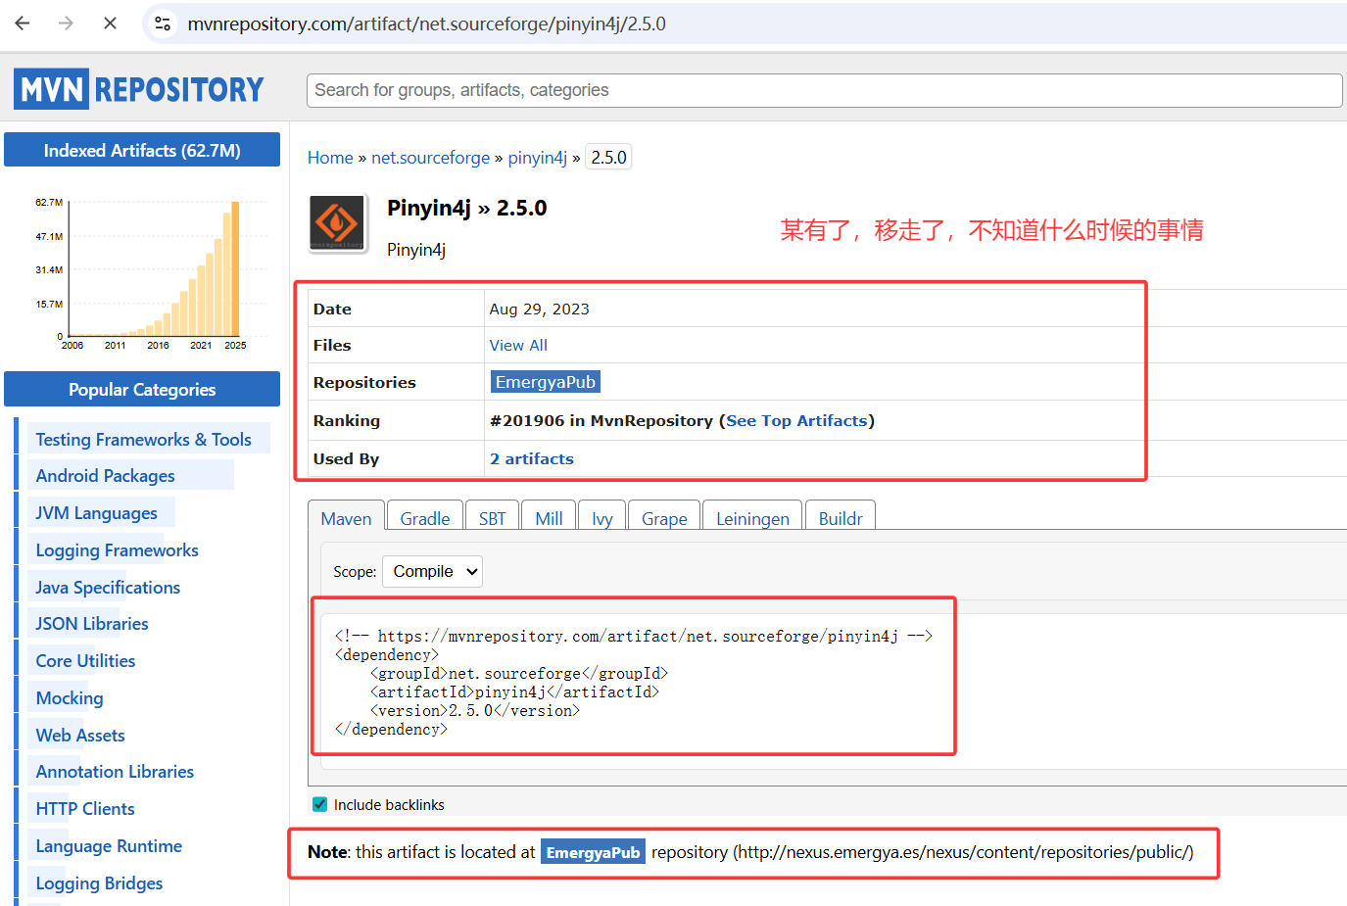Open the Web Assets category
The height and width of the screenshot is (906, 1347).
pos(80,736)
